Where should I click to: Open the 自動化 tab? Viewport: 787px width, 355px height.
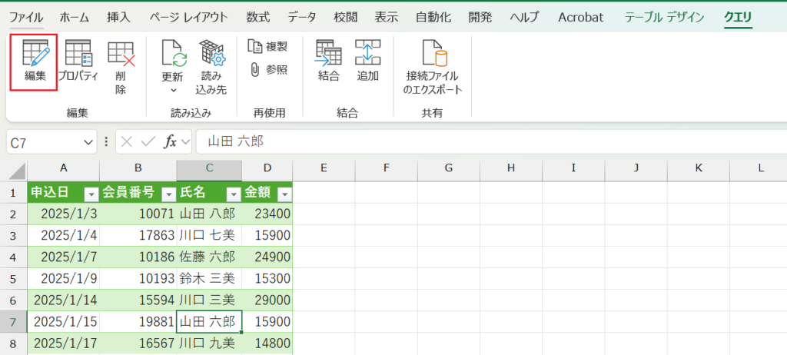[433, 18]
